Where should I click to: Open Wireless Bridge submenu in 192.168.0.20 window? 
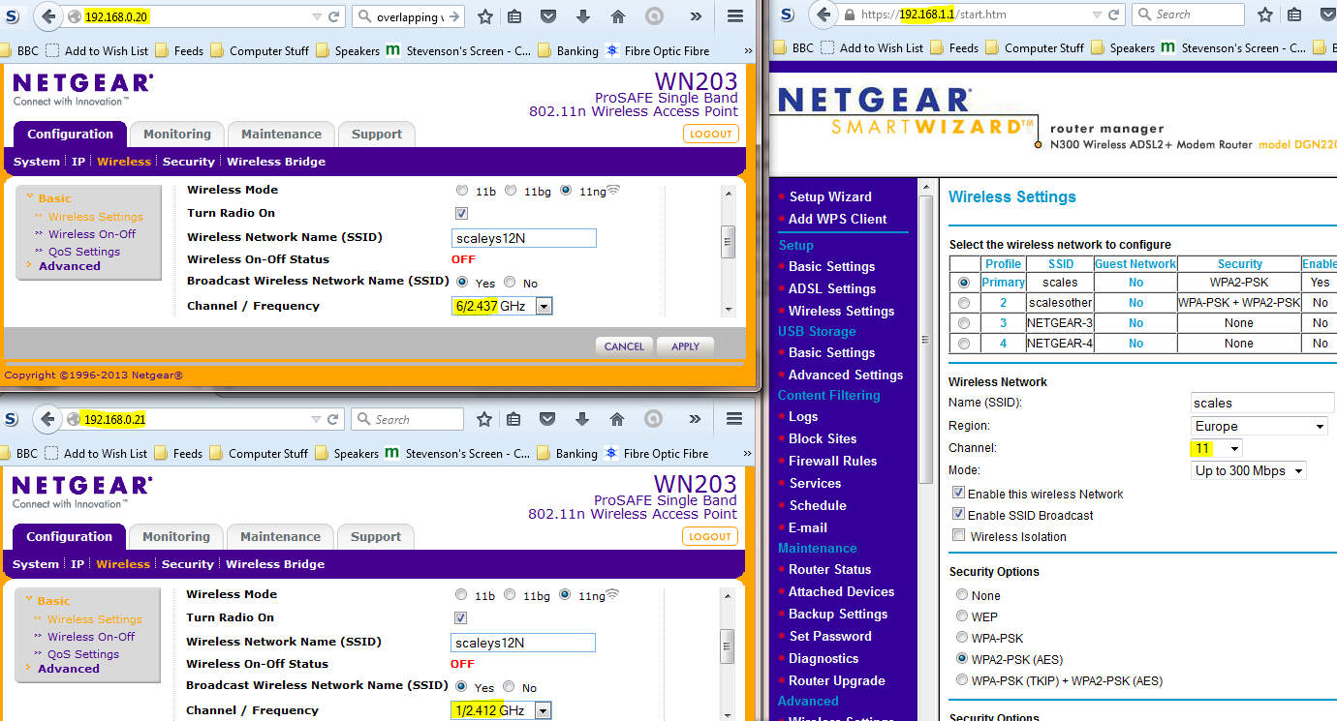[x=276, y=162]
